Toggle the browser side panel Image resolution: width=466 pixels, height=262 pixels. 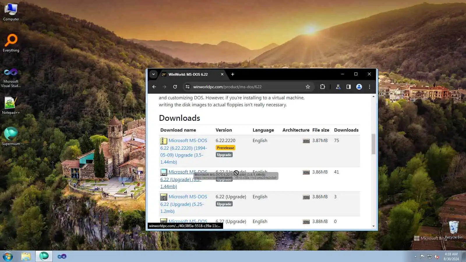click(348, 87)
